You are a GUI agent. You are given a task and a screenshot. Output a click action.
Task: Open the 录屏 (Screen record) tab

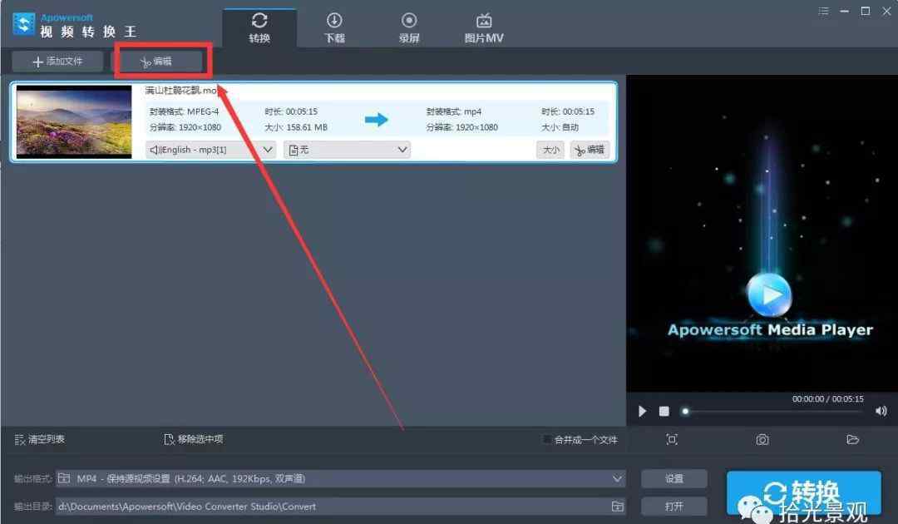click(x=409, y=28)
